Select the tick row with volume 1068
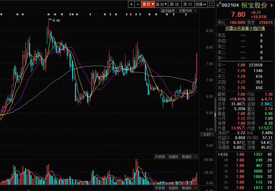Image resolution: width=275 pixels, height=191 pixels. [x=245, y=177]
